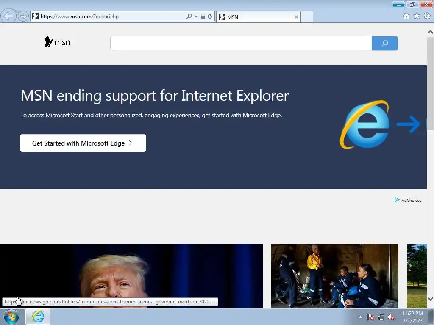
Task: View the security report lock icon
Action: click(203, 16)
